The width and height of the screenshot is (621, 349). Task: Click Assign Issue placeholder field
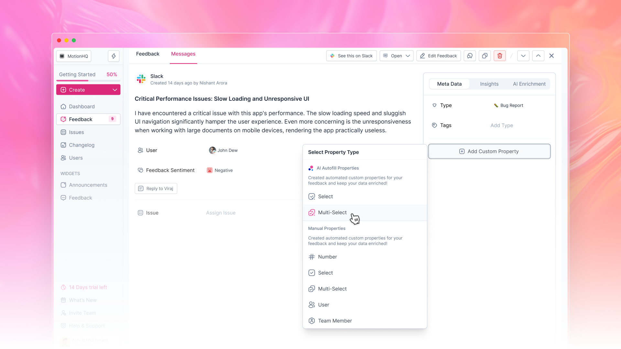tap(221, 213)
